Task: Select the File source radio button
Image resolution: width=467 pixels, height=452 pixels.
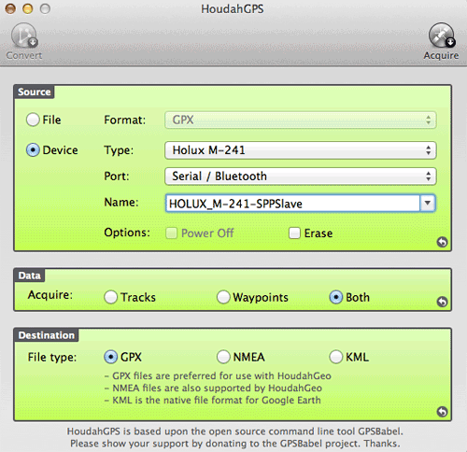Action: point(33,120)
